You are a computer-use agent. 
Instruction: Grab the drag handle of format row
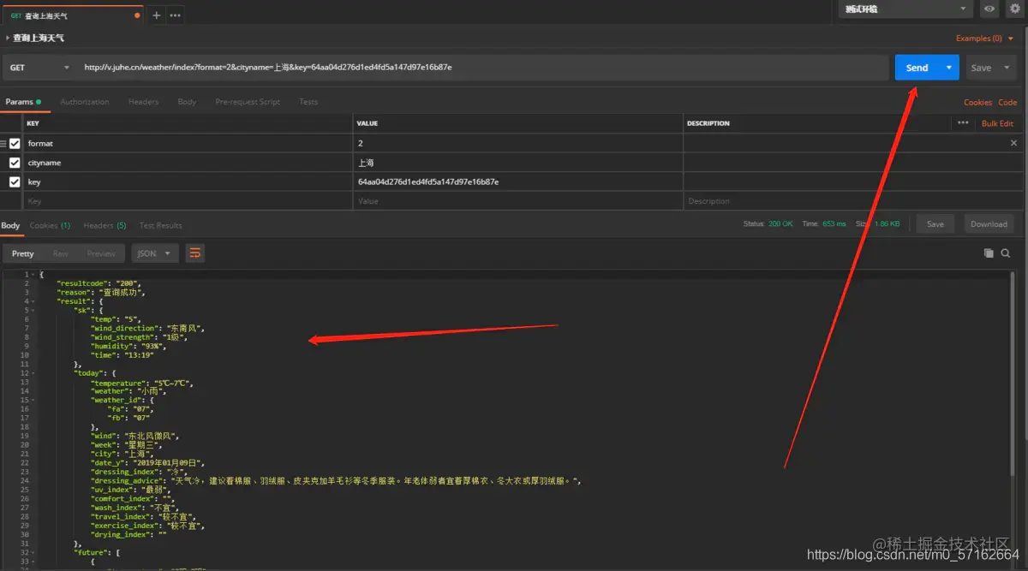3,144
